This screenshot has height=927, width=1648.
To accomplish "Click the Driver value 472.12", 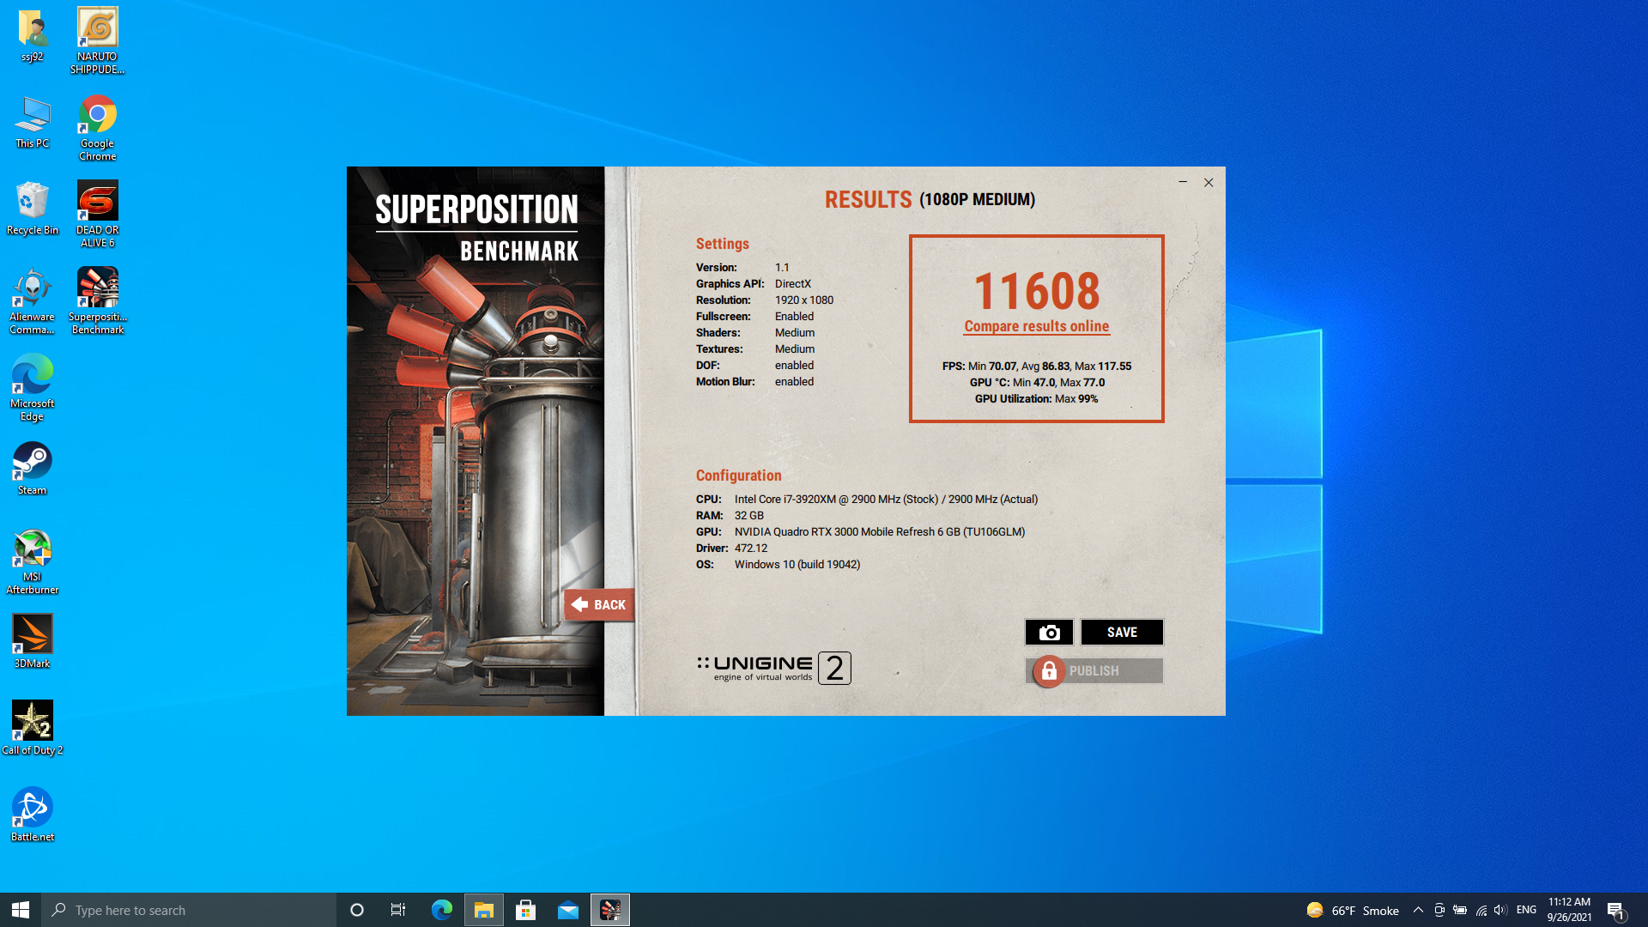I will (751, 548).
